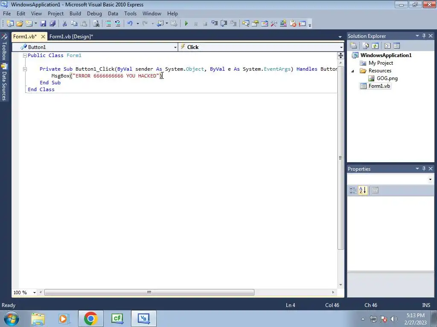
Task: Open the Project menu
Action: pyautogui.click(x=55, y=14)
